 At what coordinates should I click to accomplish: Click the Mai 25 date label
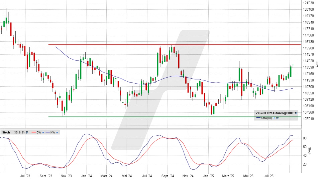tap(248, 176)
